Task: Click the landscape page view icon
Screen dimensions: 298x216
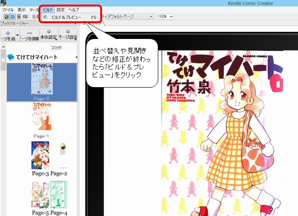Action: coord(25,17)
